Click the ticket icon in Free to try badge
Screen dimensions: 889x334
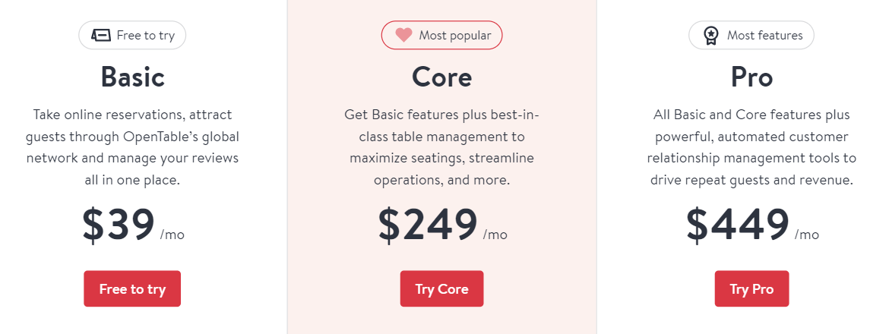pos(101,35)
